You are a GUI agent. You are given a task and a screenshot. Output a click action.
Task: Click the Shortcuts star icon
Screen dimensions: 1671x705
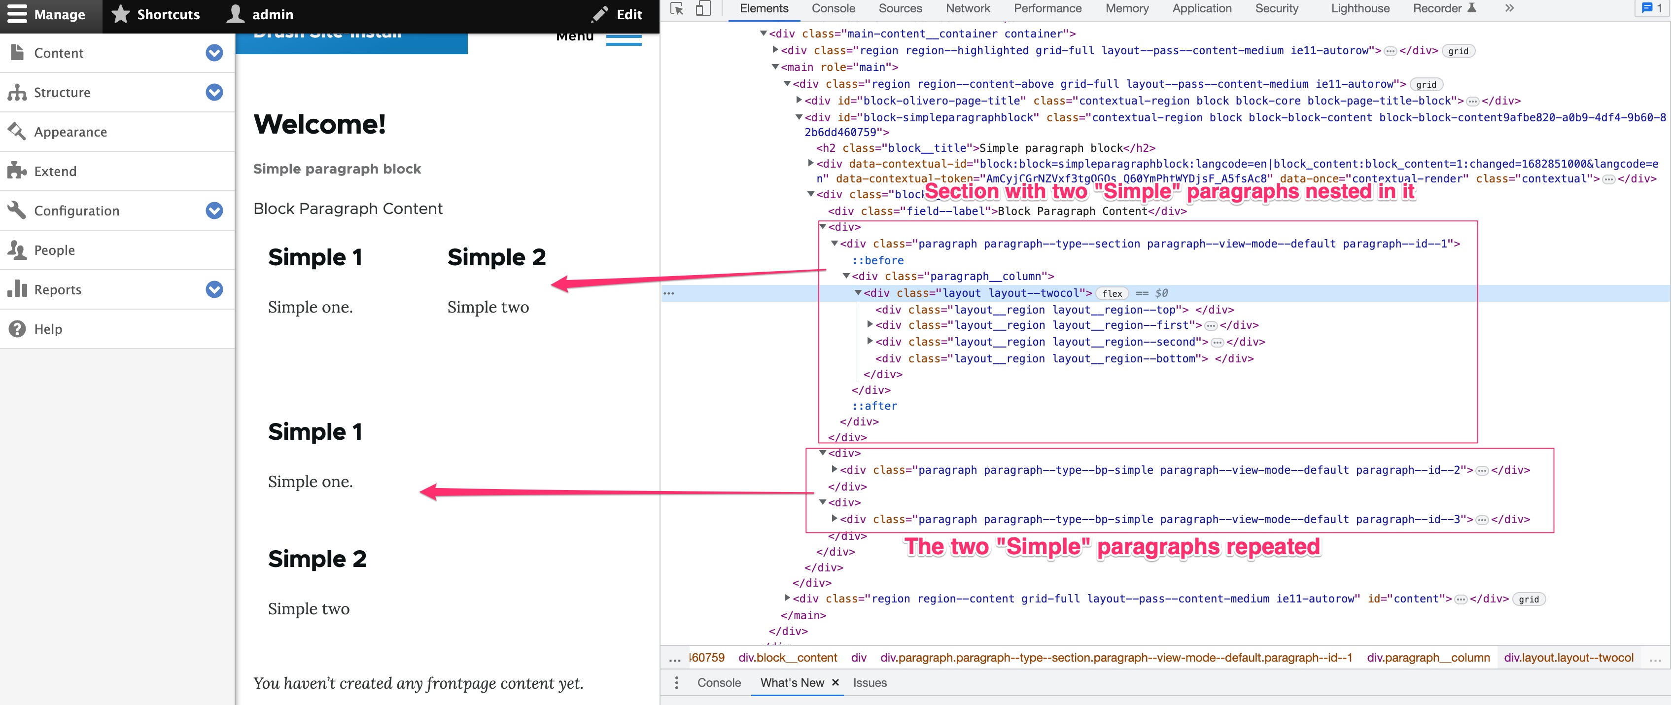121,14
